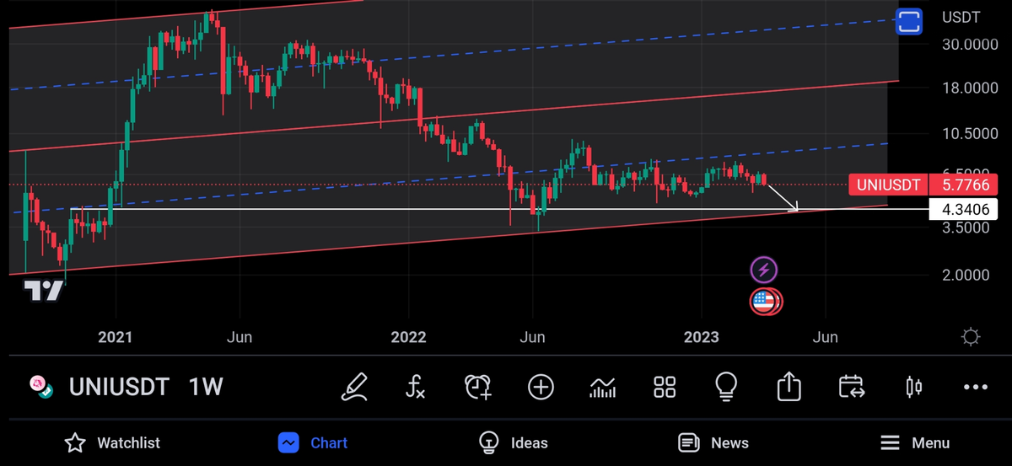Change the 1W timeframe interval

point(206,388)
